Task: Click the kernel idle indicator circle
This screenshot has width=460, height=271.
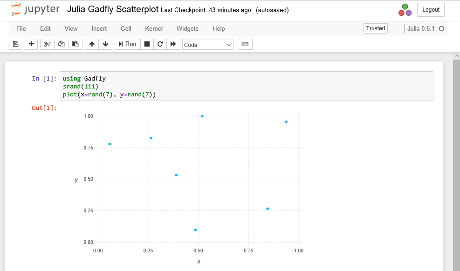Action: coord(441,29)
